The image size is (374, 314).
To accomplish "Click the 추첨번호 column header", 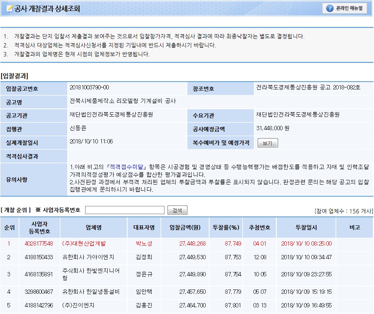I will coord(259,227).
